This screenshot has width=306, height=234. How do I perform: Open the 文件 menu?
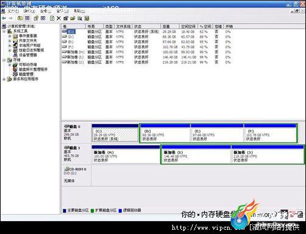click(13, 11)
